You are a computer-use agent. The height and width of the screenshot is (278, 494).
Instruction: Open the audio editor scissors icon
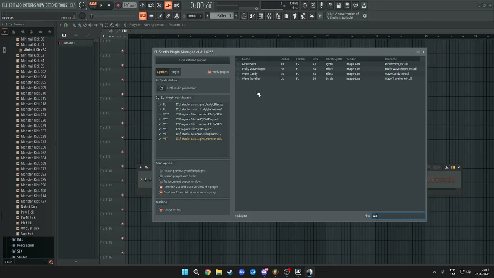coord(313,5)
